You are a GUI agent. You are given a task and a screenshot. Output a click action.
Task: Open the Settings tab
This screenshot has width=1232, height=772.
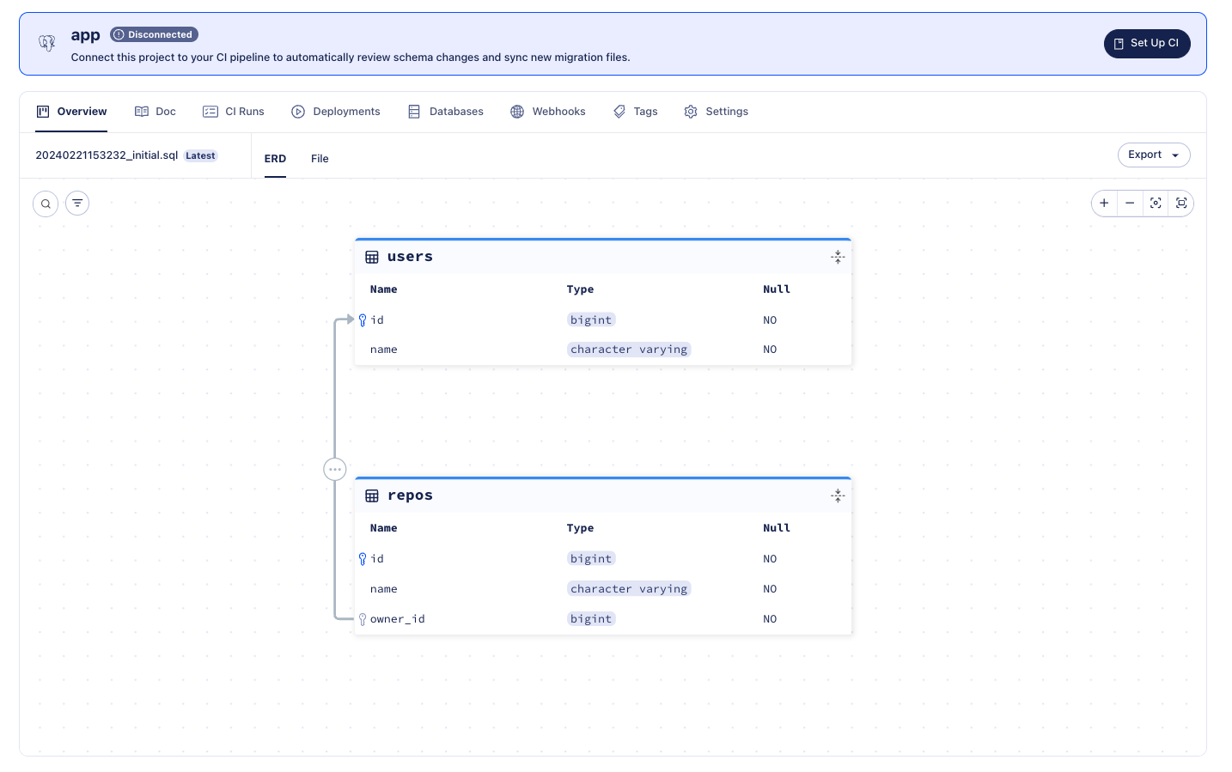pyautogui.click(x=717, y=111)
